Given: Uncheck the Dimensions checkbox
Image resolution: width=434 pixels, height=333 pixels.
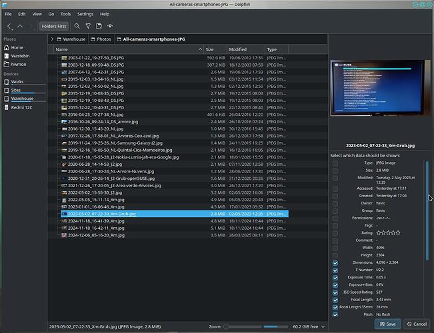Looking at the screenshot, I should pyautogui.click(x=335, y=262).
